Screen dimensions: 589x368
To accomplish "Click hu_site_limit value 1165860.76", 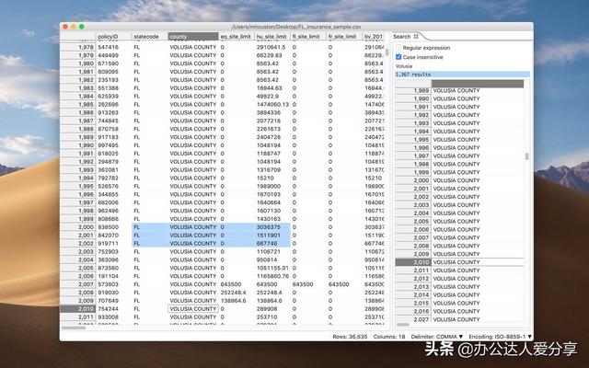I will click(272, 276).
